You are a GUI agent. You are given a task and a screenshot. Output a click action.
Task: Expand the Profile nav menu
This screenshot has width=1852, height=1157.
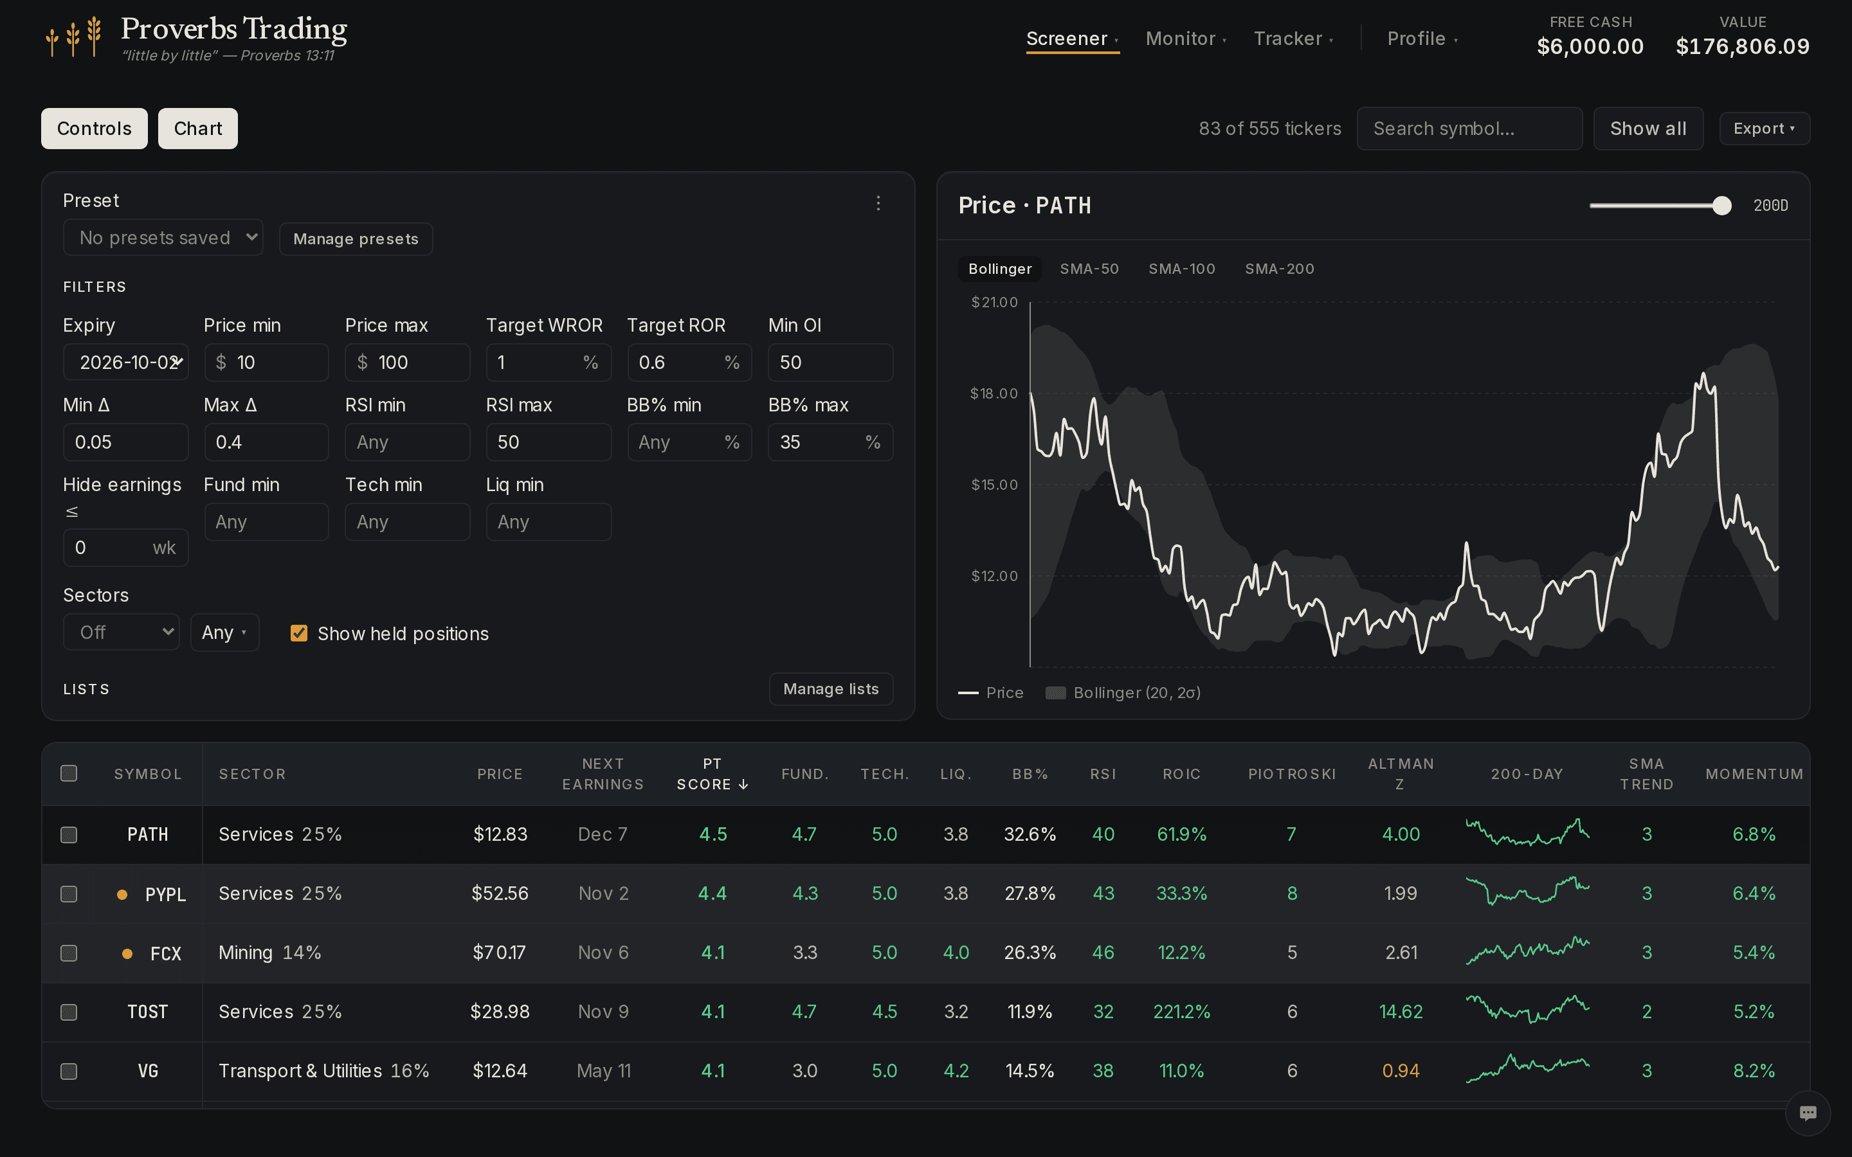1422,39
